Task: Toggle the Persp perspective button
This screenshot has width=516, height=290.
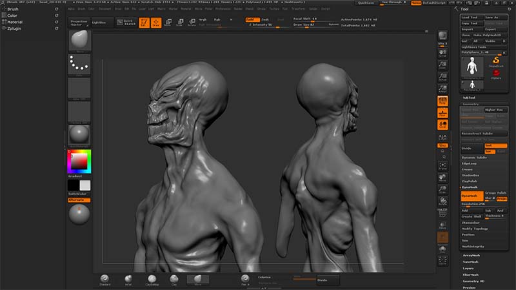Action: coord(442,101)
